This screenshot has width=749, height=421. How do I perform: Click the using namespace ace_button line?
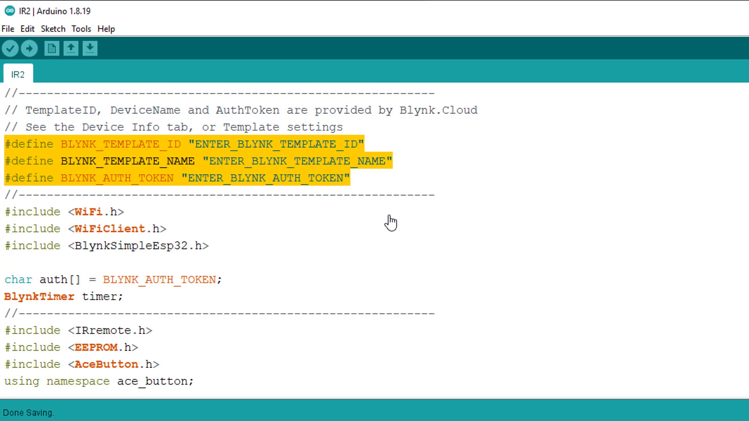point(99,381)
